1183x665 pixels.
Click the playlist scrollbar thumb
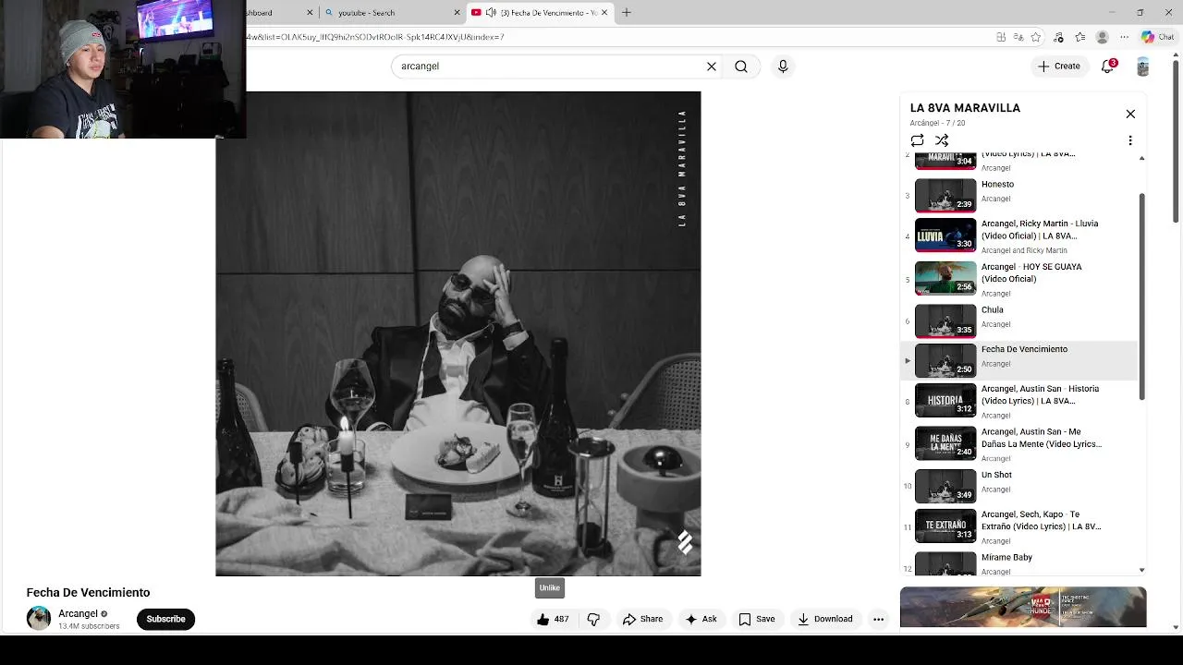tap(1142, 296)
